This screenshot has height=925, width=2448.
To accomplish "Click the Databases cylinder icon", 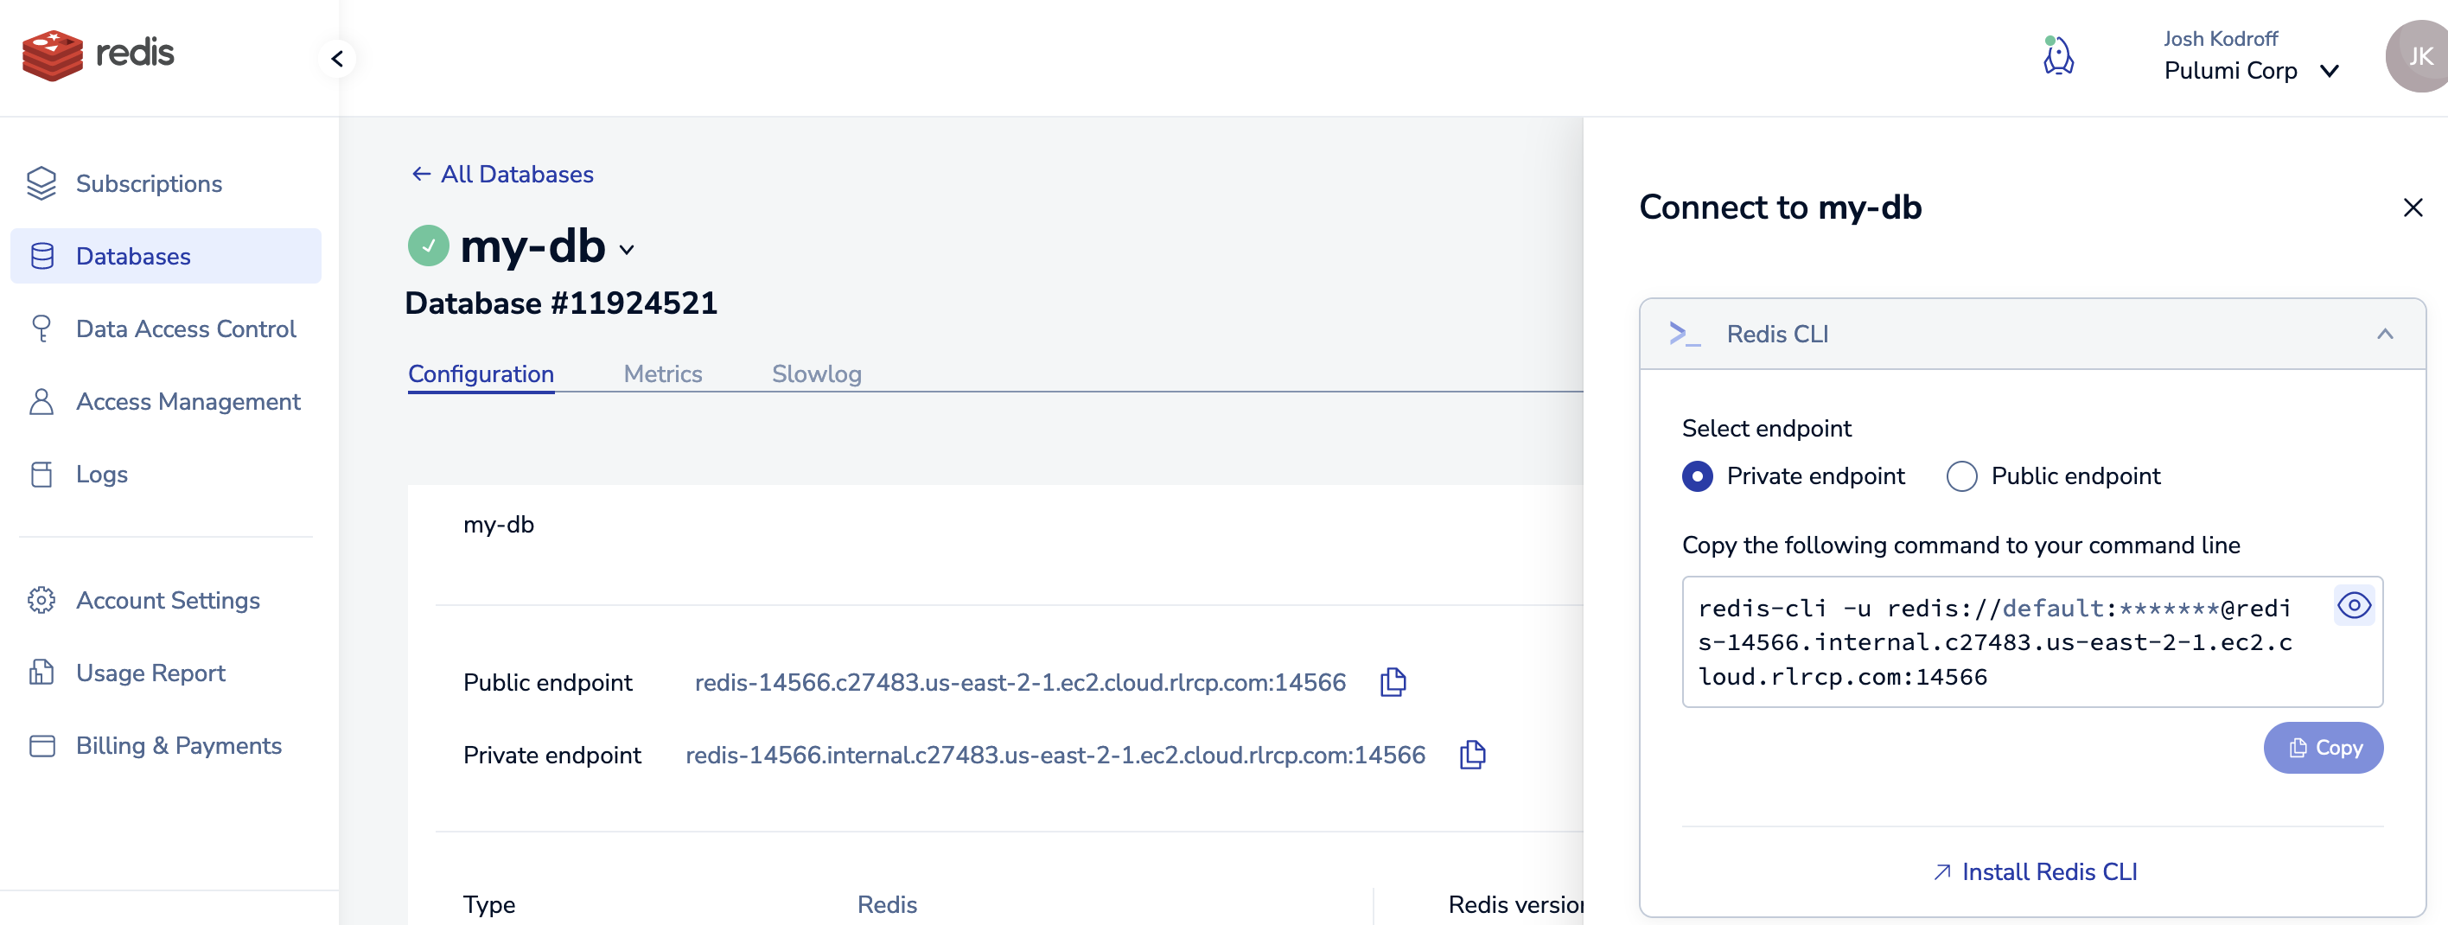I will (41, 256).
